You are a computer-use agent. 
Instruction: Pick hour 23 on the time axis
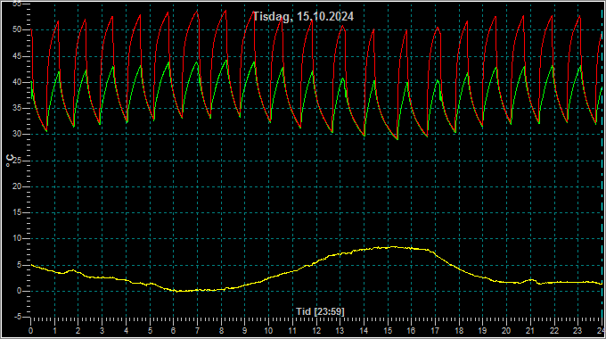[x=577, y=331]
